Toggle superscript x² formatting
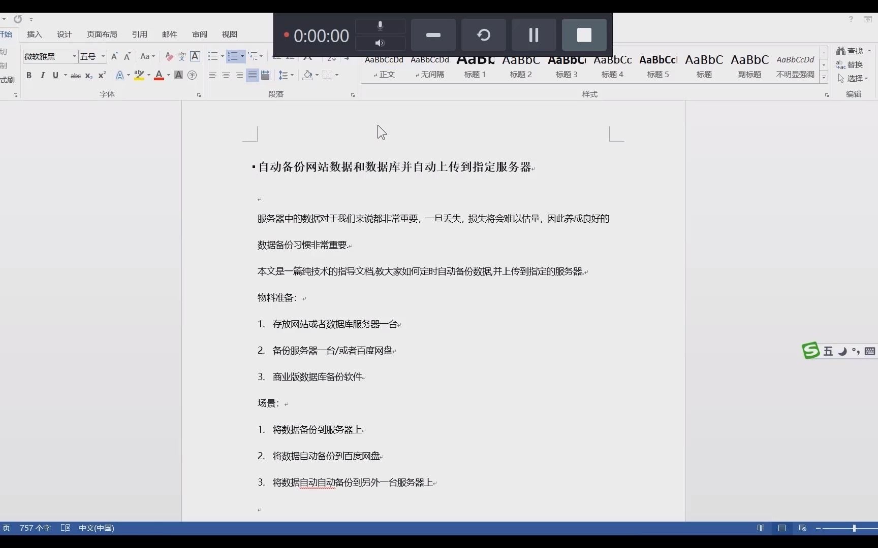Screen dimensions: 878x548 point(102,75)
